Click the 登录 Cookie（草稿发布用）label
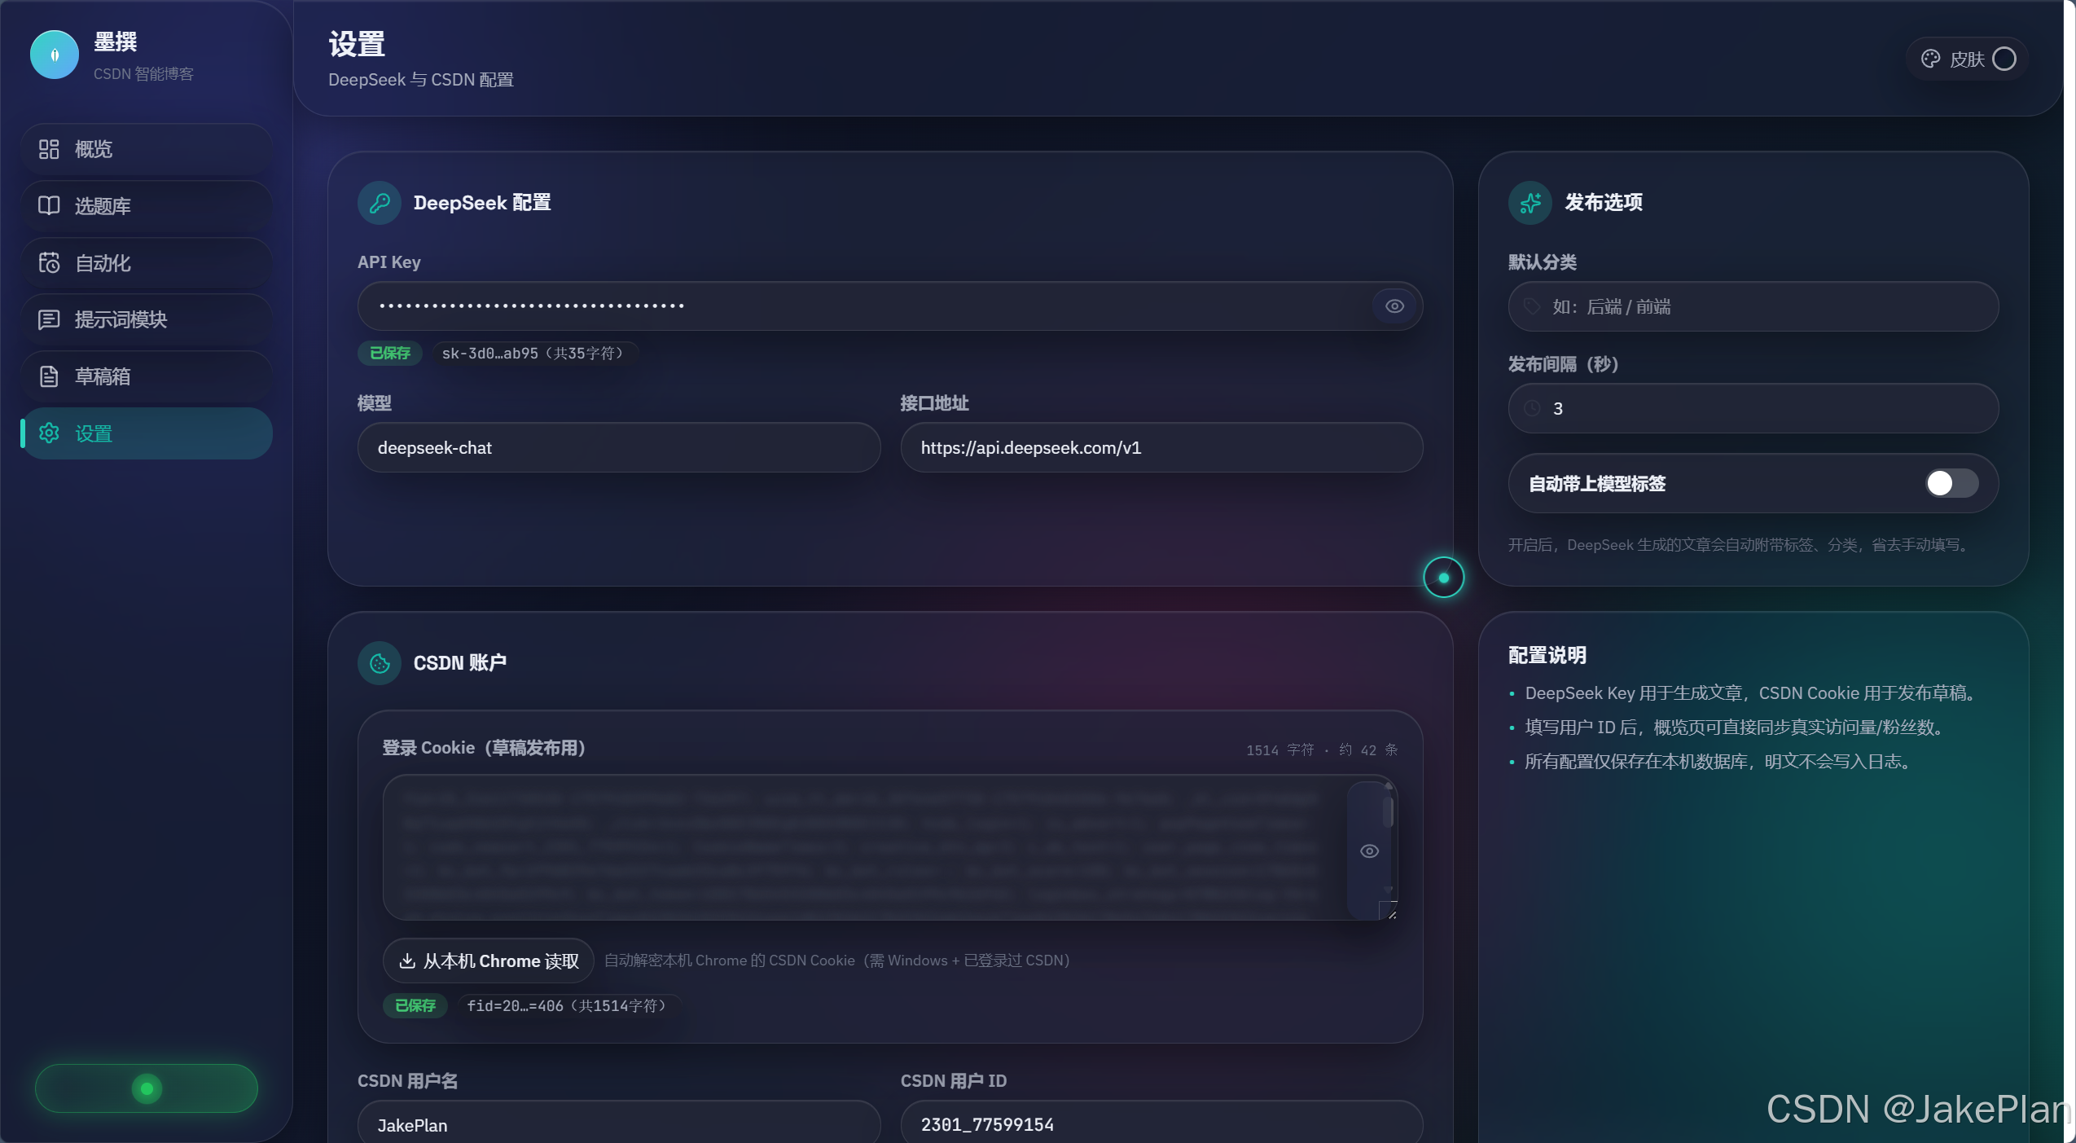This screenshot has width=2076, height=1143. click(485, 749)
